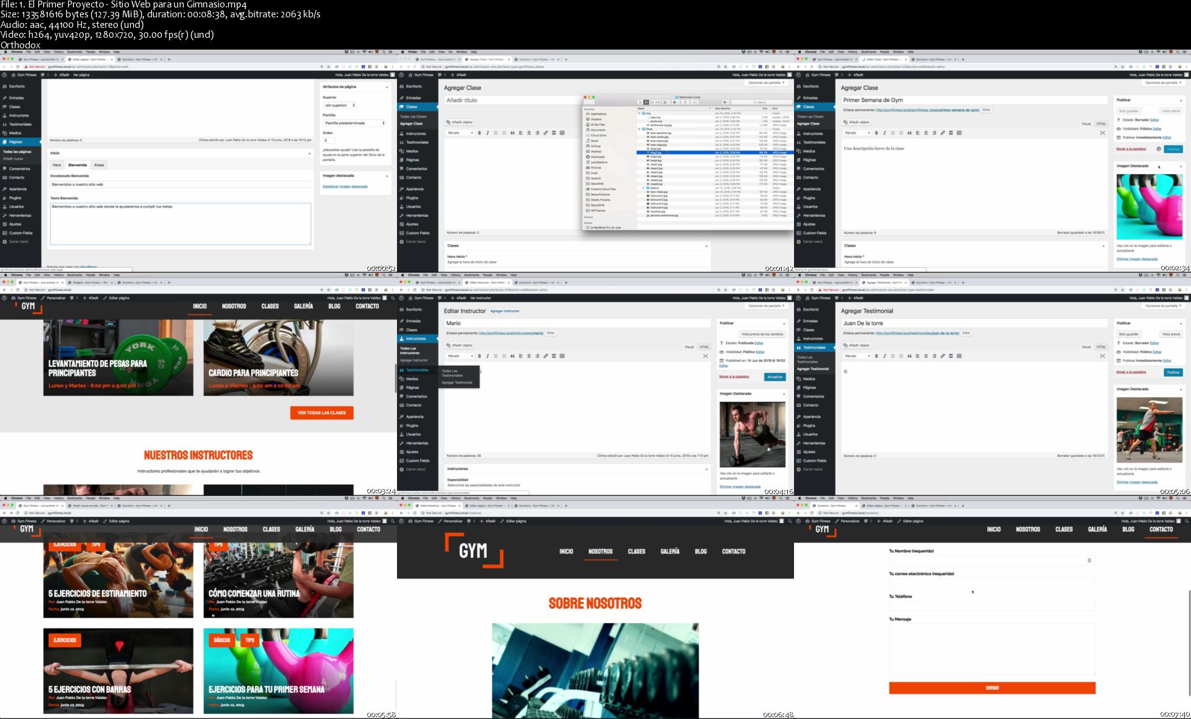In frame 00:01:42, open the Finder menu bar item
The height and width of the screenshot is (719, 1191).
pyautogui.click(x=413, y=52)
